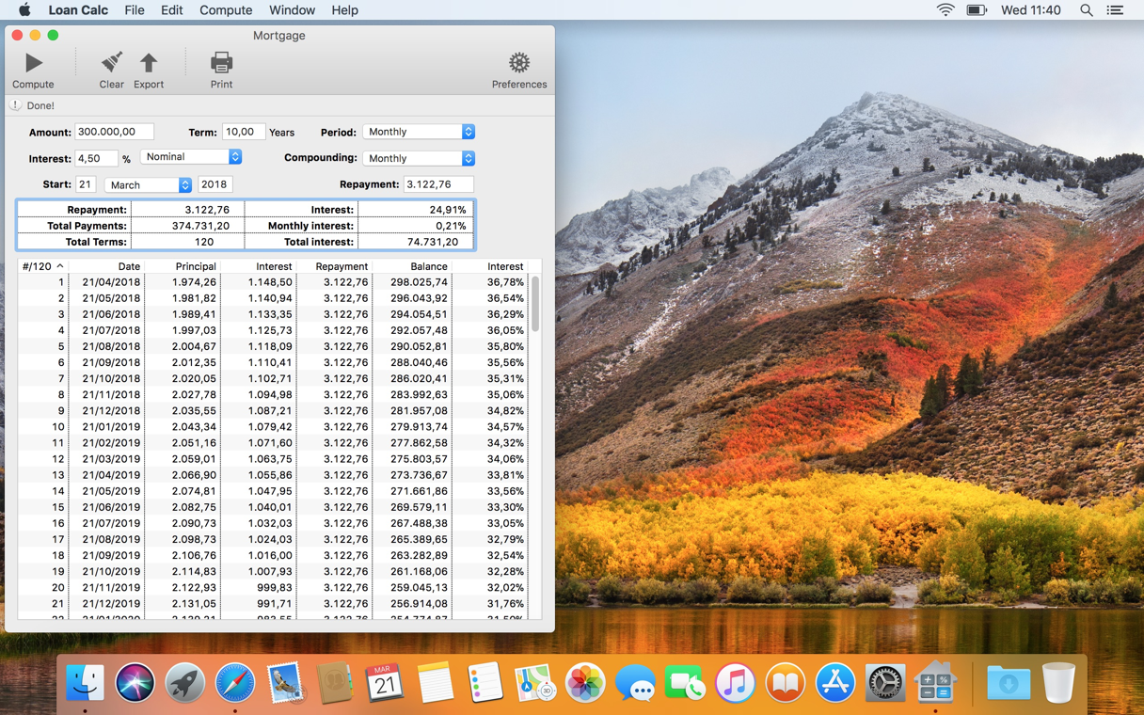Open Notes app in Dock
The image size is (1144, 715).
click(x=435, y=682)
